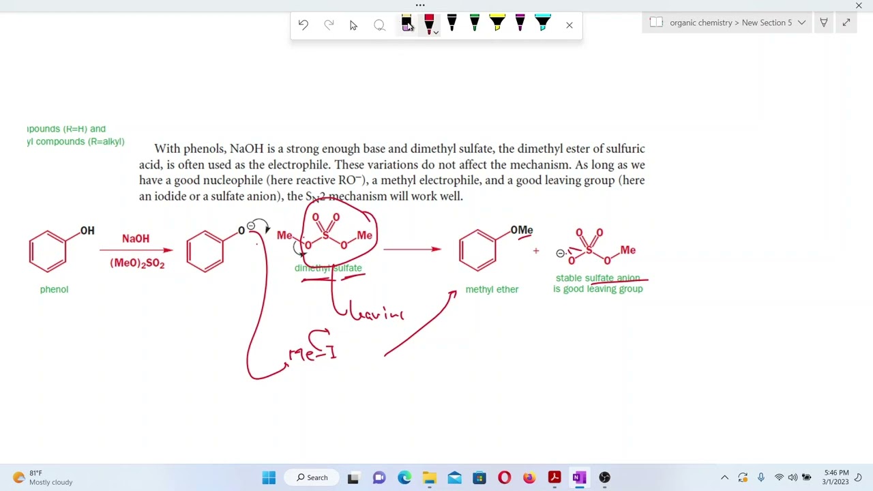The image size is (873, 491).
Task: Pick the green pen tool
Action: tap(474, 24)
